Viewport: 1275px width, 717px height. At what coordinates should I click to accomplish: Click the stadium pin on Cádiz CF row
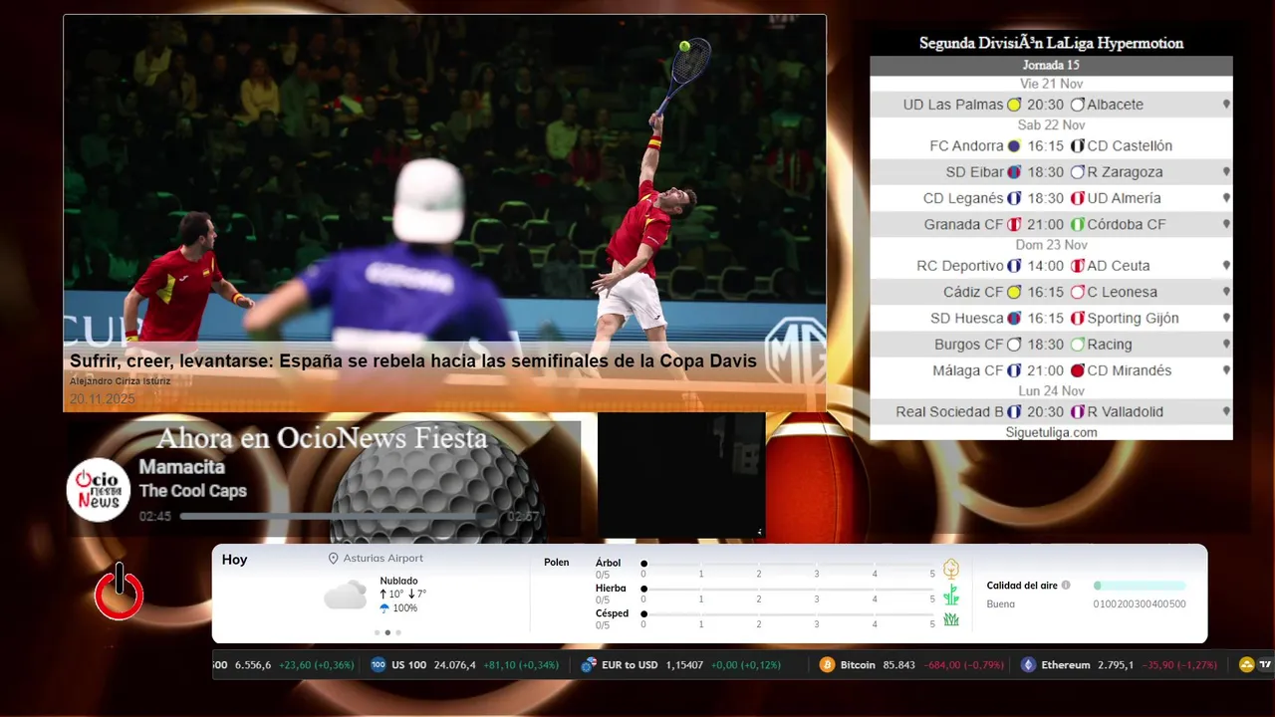coord(1226,292)
